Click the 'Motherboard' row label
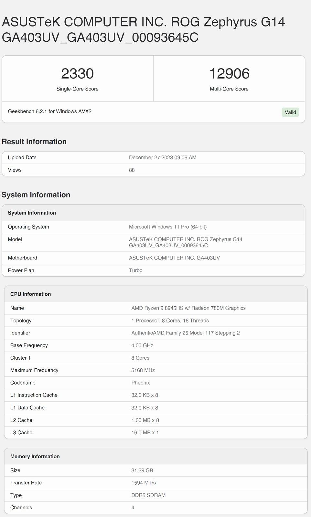Screen dimensions: 311x517 23,258
